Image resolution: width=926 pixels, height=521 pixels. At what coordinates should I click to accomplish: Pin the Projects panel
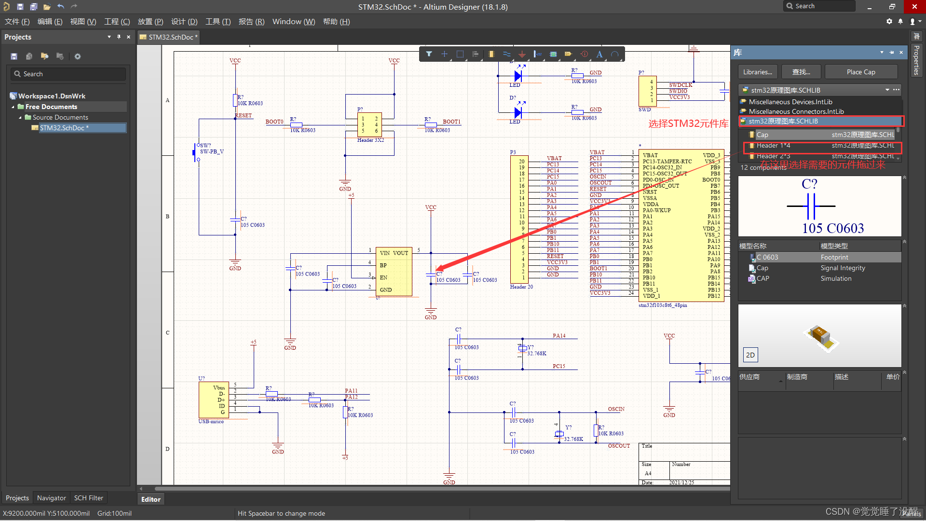tap(119, 37)
